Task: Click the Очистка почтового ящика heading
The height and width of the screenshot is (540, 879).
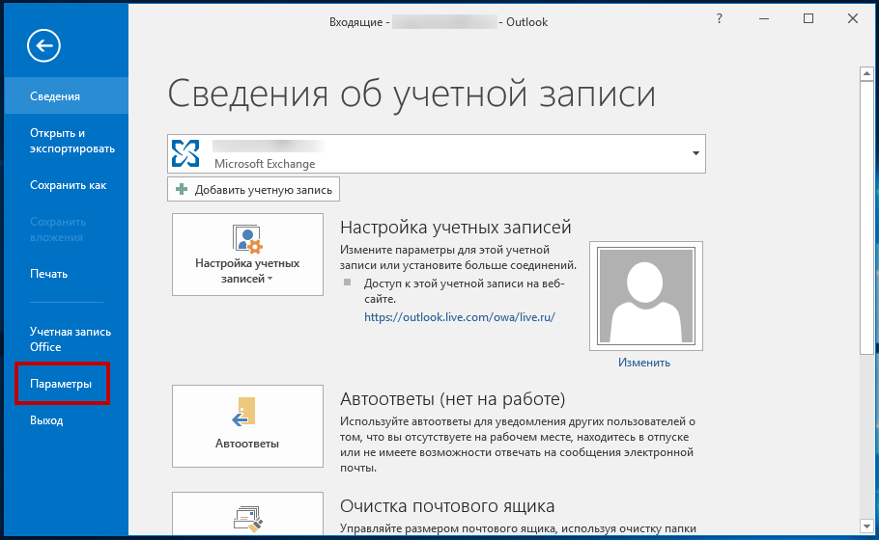Action: click(x=447, y=506)
